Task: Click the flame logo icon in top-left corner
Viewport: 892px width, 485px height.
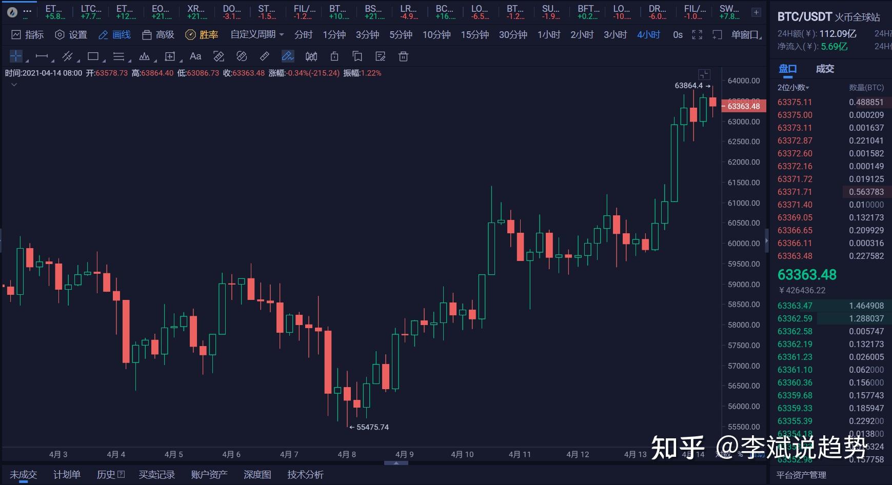Action: [x=12, y=12]
